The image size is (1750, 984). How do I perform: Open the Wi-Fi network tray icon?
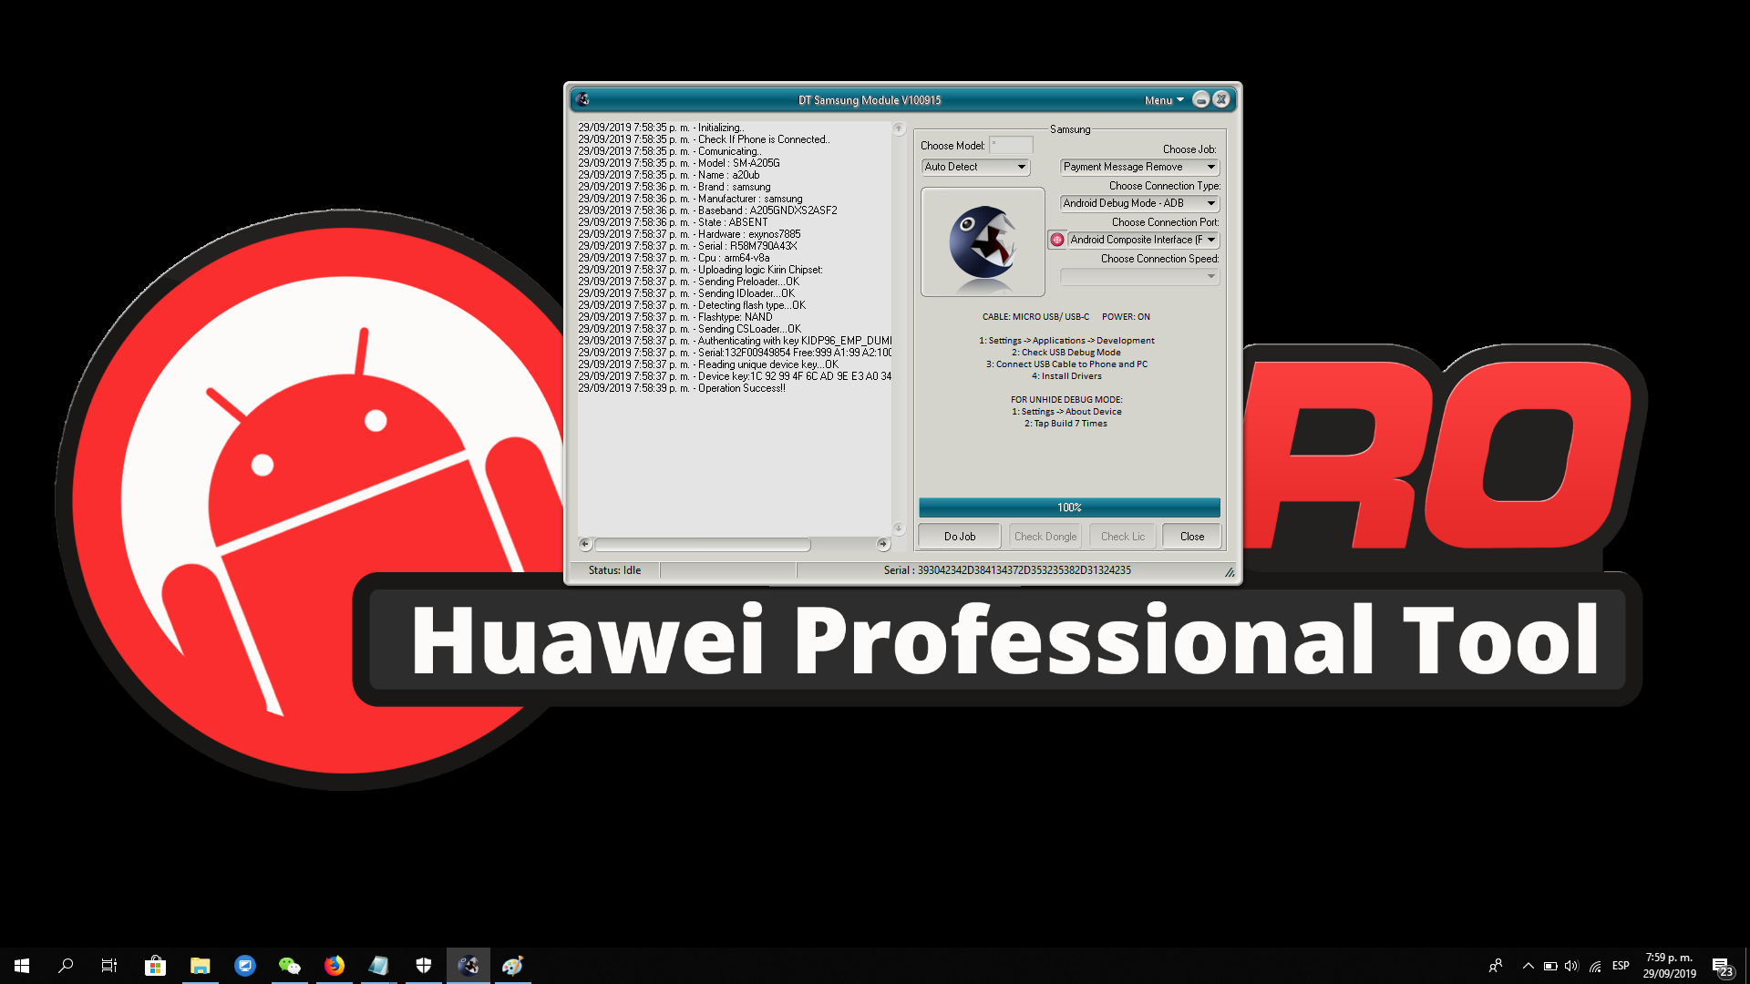coord(1595,966)
